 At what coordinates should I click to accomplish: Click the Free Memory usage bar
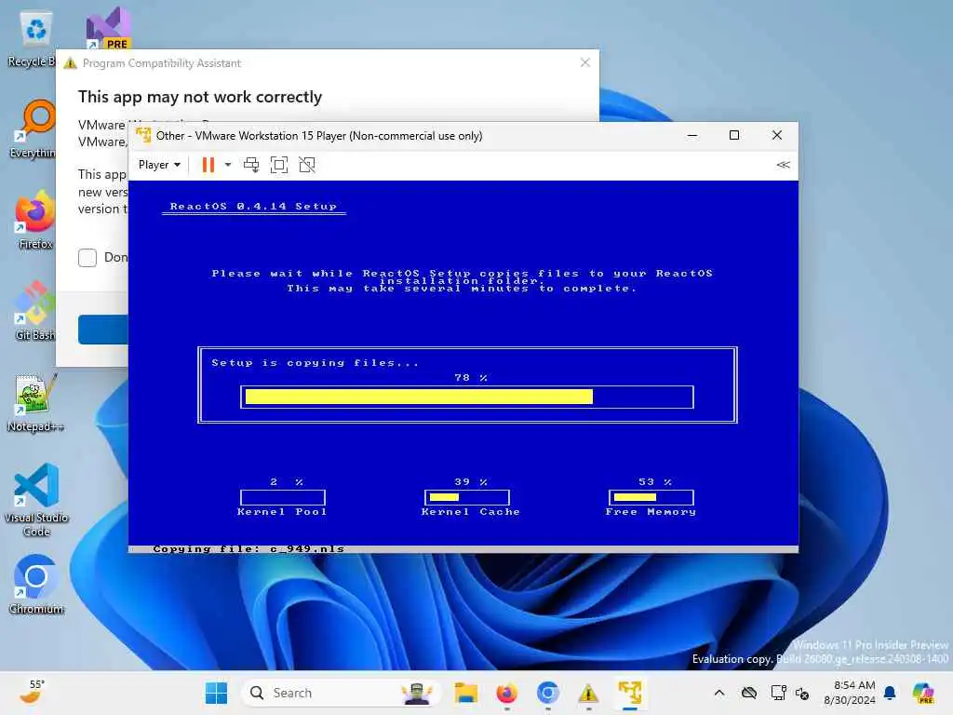(651, 497)
